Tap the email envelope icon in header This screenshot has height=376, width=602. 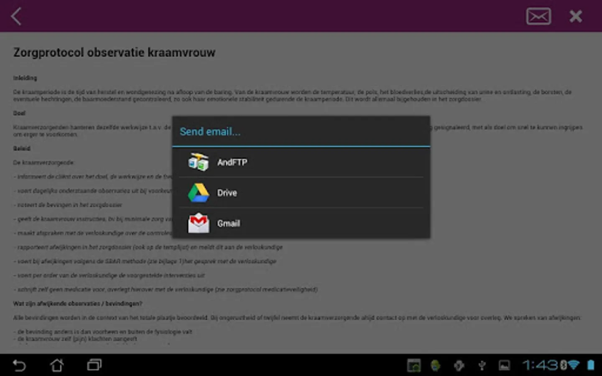click(538, 16)
